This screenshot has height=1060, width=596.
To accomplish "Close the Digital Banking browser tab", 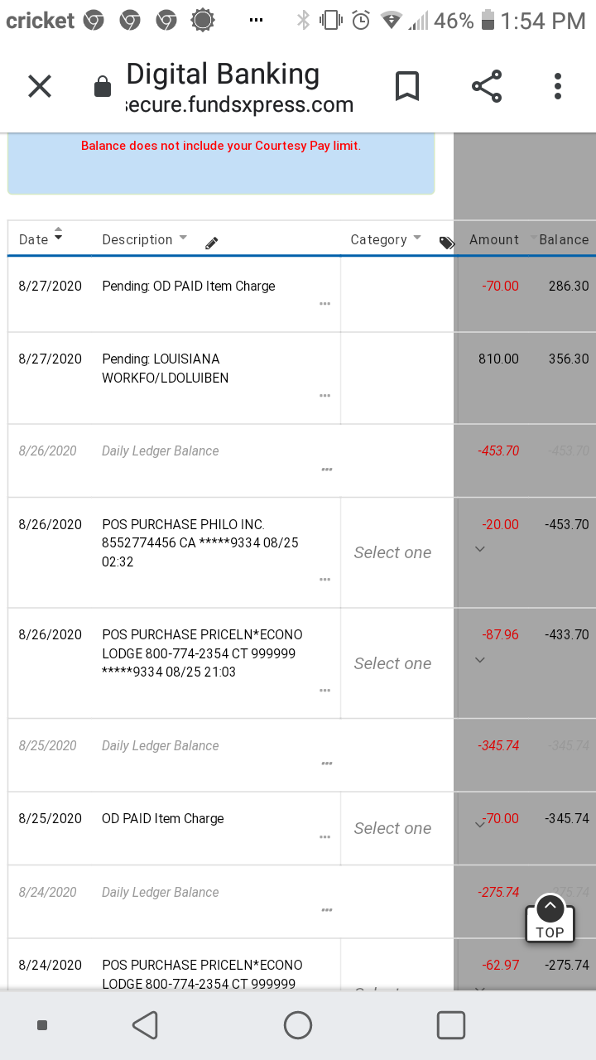I will 40,86.
